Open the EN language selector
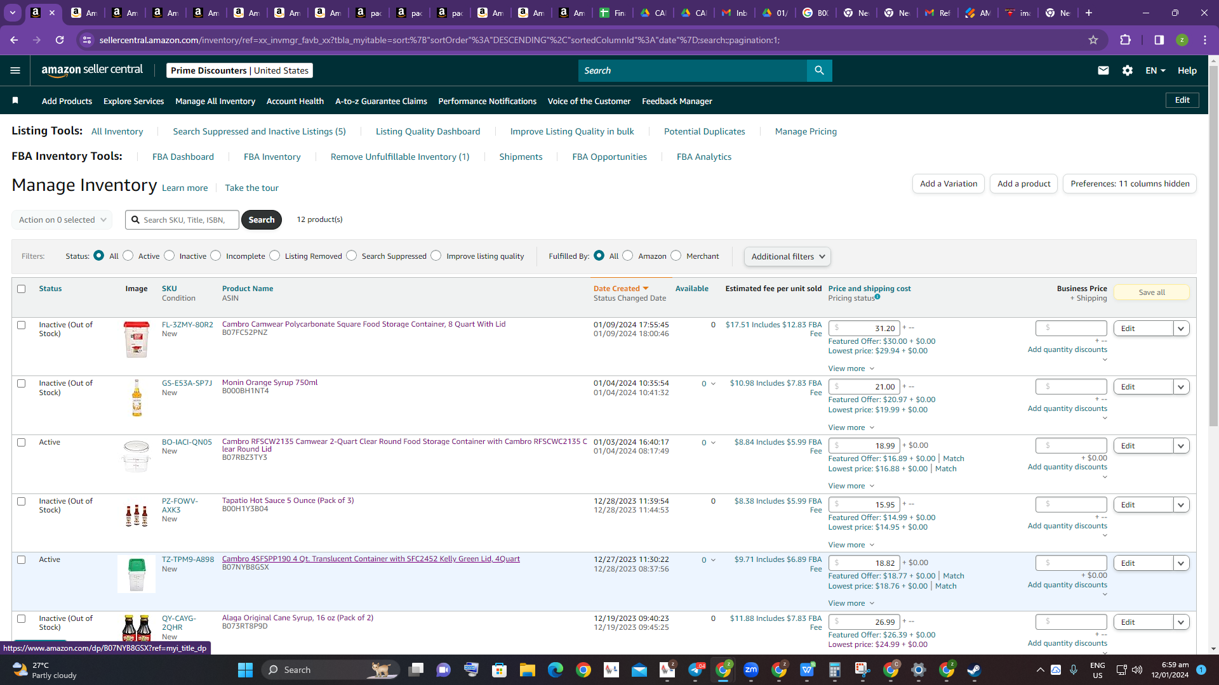Image resolution: width=1219 pixels, height=685 pixels. coord(1156,70)
